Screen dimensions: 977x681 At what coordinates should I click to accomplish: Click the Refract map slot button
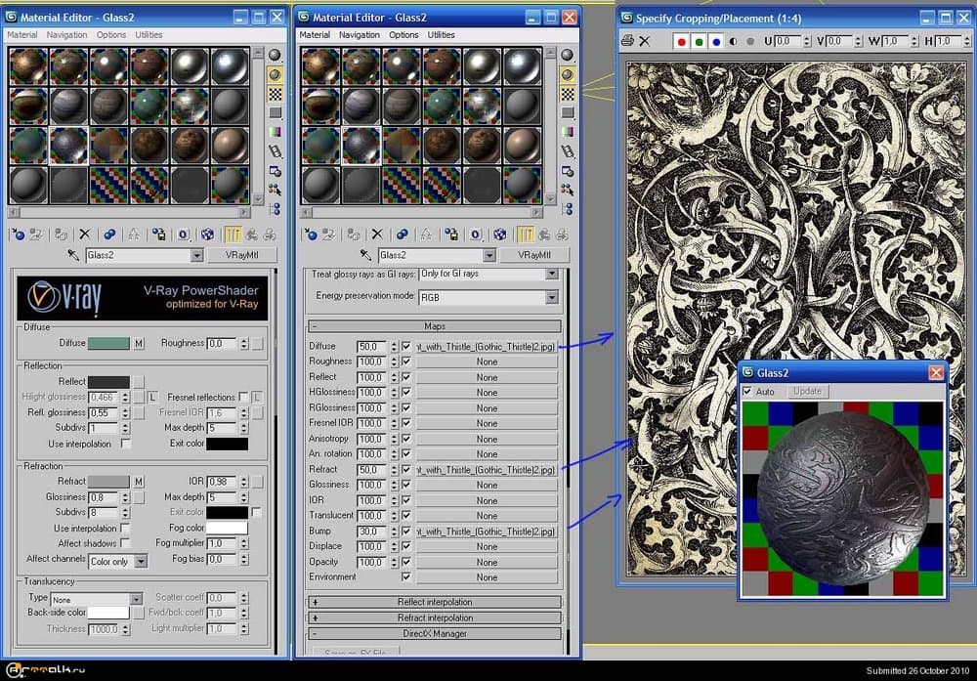(x=487, y=470)
